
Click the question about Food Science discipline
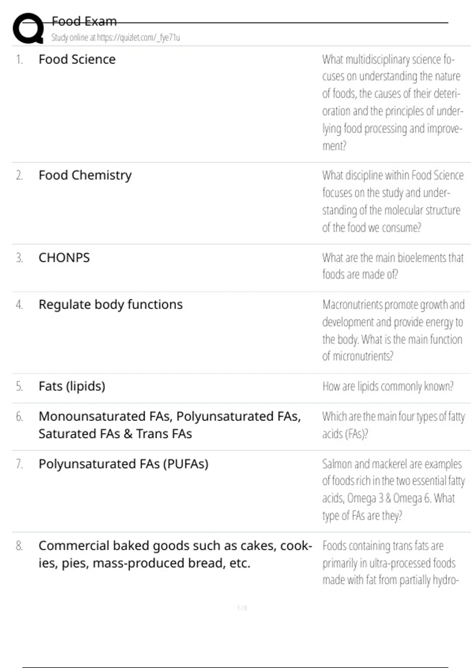392,201
